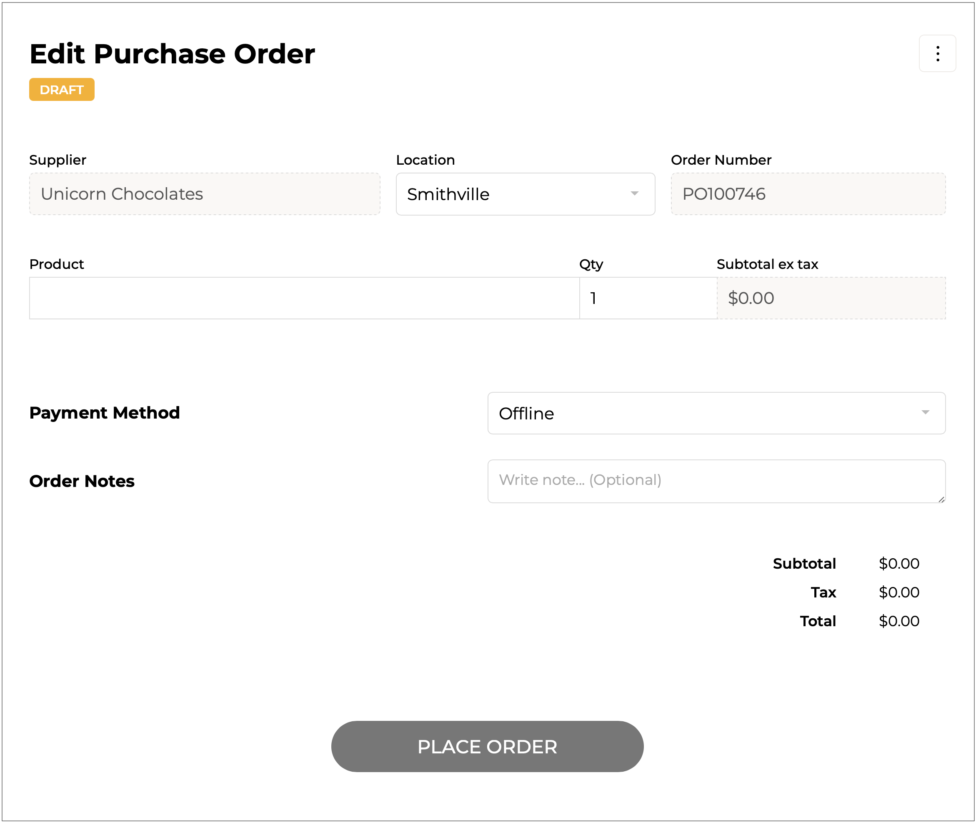
Task: Click the Total amount $0.00
Action: [x=898, y=621]
